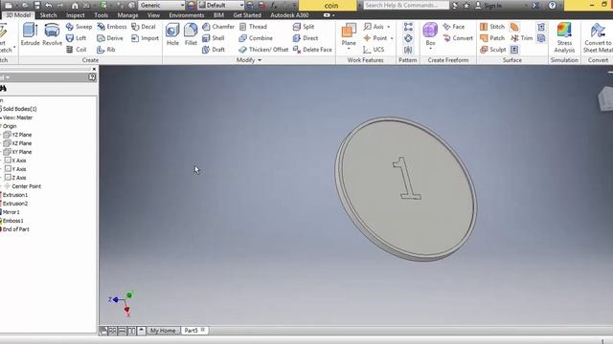Expand the Modify panel dropdown

pos(260,60)
